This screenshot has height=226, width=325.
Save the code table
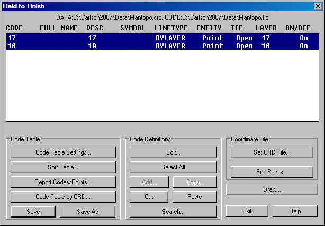33,212
